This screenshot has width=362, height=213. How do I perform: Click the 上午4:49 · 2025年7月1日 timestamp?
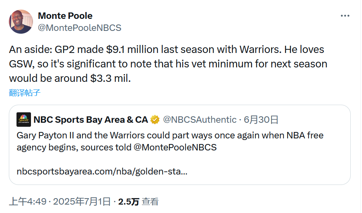click(x=60, y=201)
